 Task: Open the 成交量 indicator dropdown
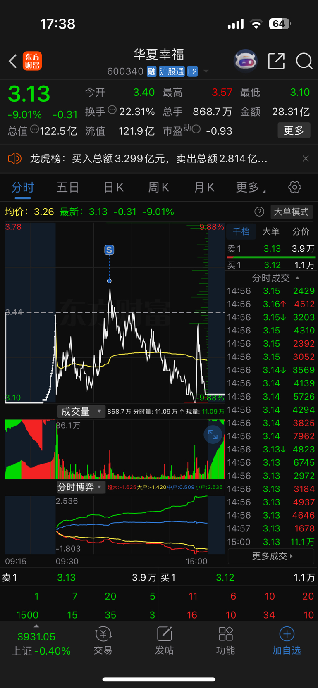coord(81,412)
